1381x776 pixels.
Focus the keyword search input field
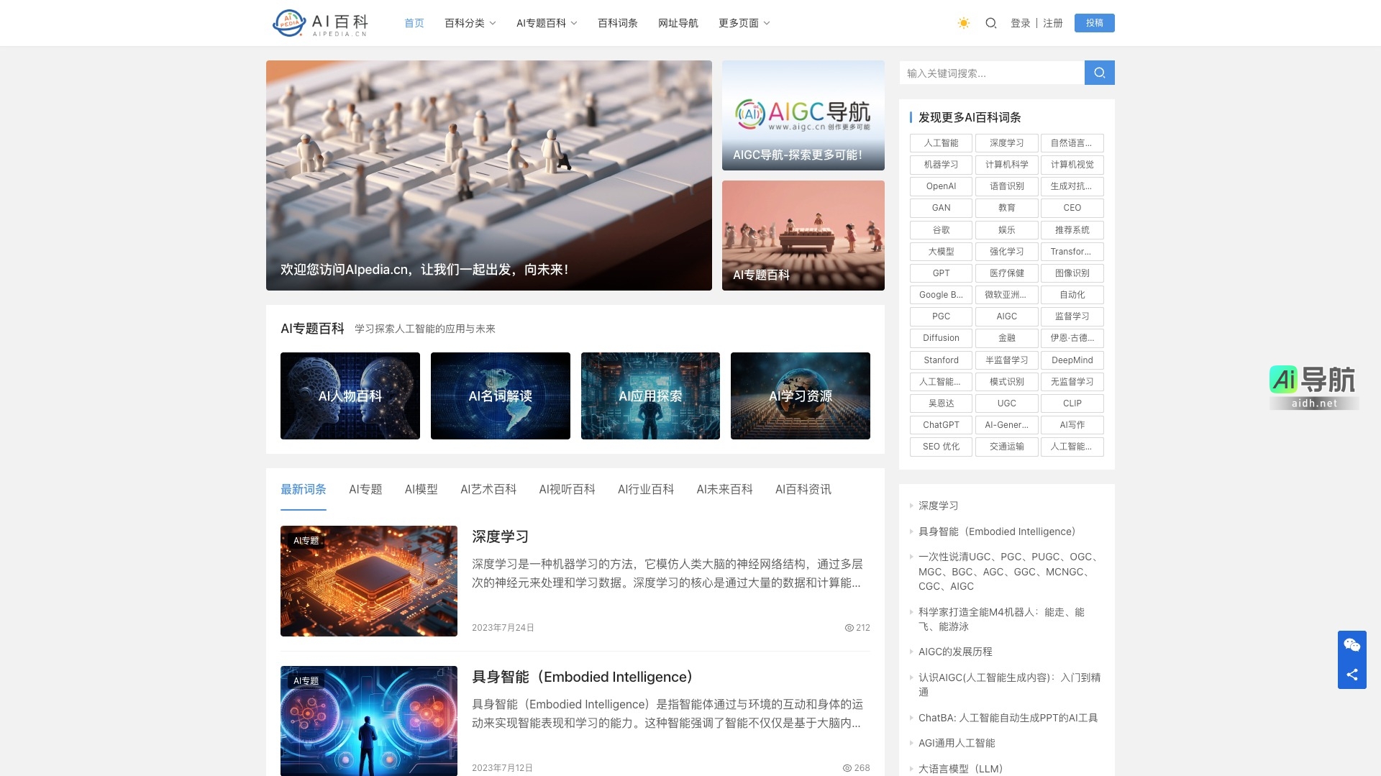point(991,73)
